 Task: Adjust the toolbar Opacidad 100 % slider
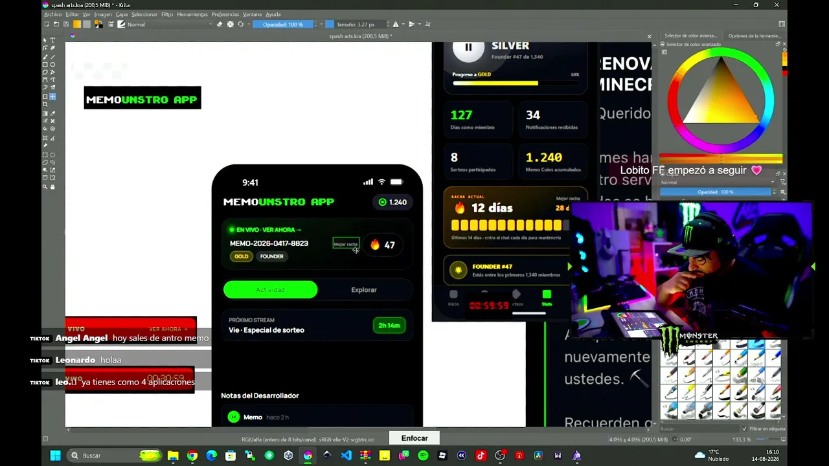point(282,25)
